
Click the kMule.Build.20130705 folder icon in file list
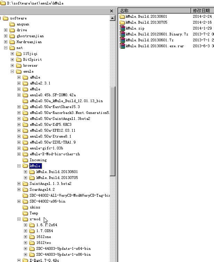click(x=122, y=22)
